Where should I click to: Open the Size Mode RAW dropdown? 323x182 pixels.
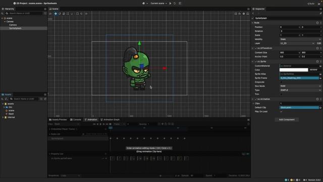[300, 86]
